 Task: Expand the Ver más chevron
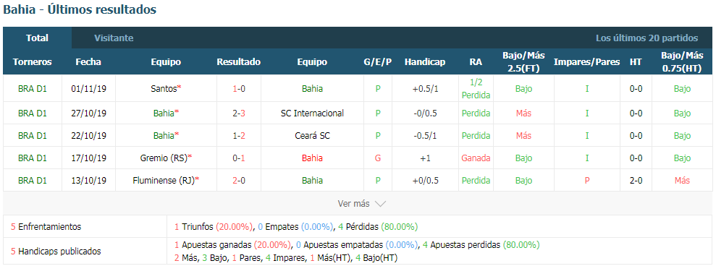click(380, 204)
